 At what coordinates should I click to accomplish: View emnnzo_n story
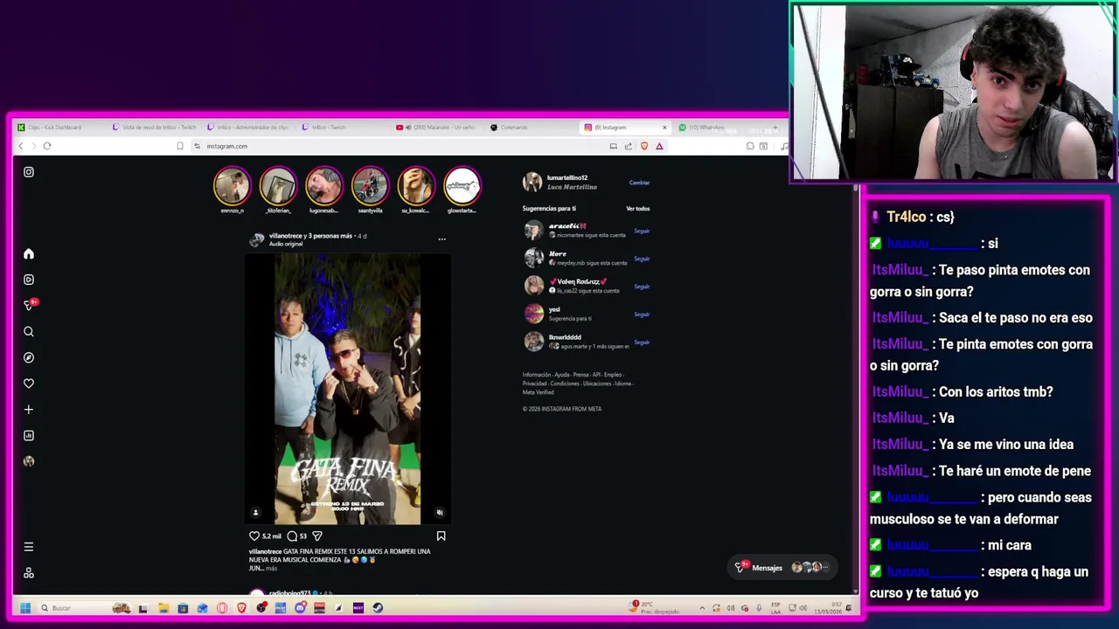[232, 186]
